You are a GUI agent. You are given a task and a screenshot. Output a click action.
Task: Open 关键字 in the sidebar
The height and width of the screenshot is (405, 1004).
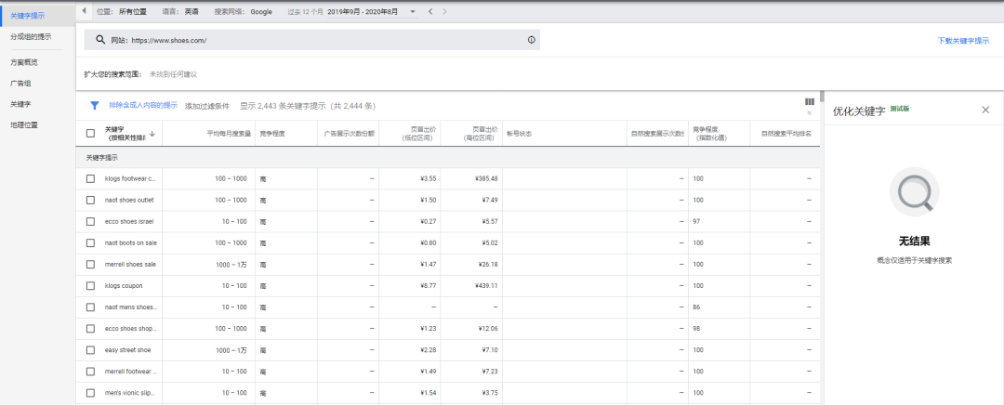[20, 104]
